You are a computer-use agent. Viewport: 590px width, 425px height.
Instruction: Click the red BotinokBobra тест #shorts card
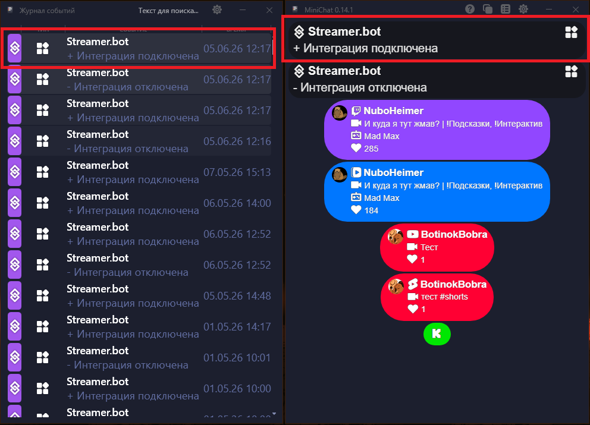click(437, 297)
